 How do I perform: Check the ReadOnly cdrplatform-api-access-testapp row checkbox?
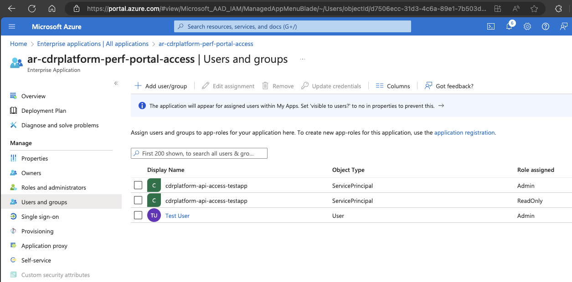click(138, 201)
